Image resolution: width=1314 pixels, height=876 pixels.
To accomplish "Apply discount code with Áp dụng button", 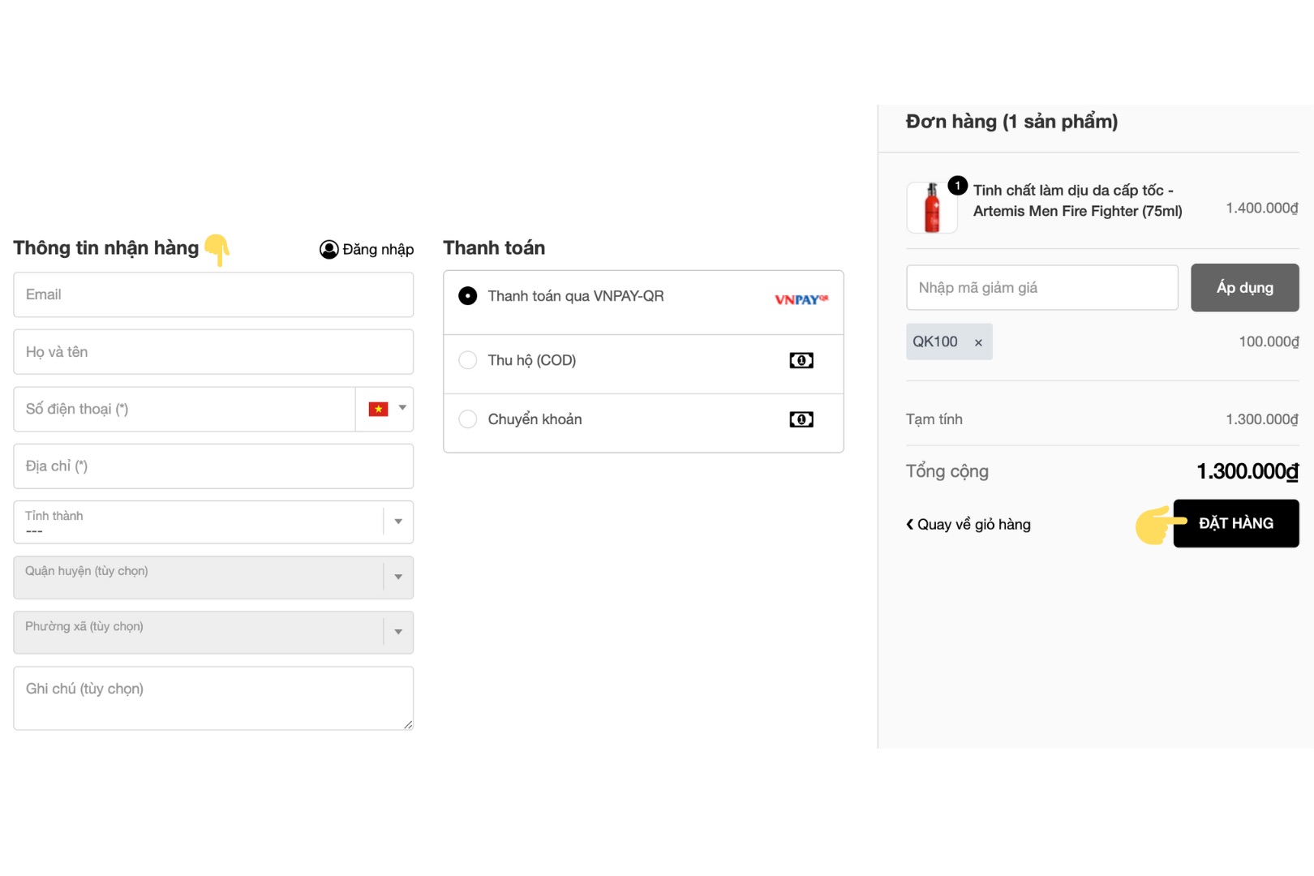I will pos(1244,287).
